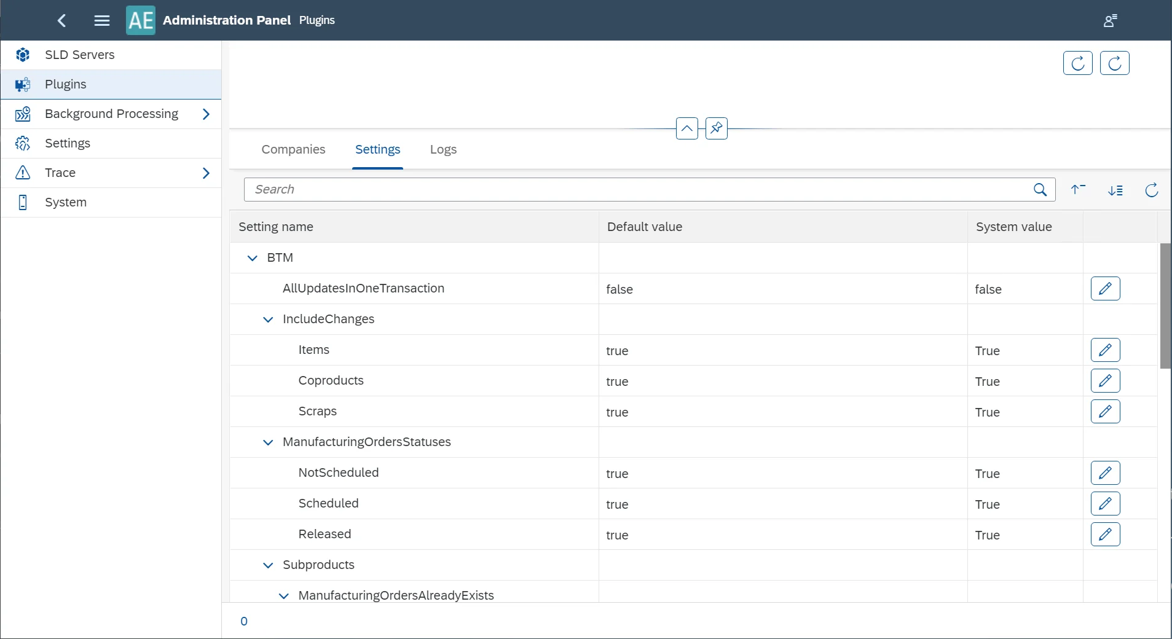Run the search with the magnifier icon

point(1040,190)
